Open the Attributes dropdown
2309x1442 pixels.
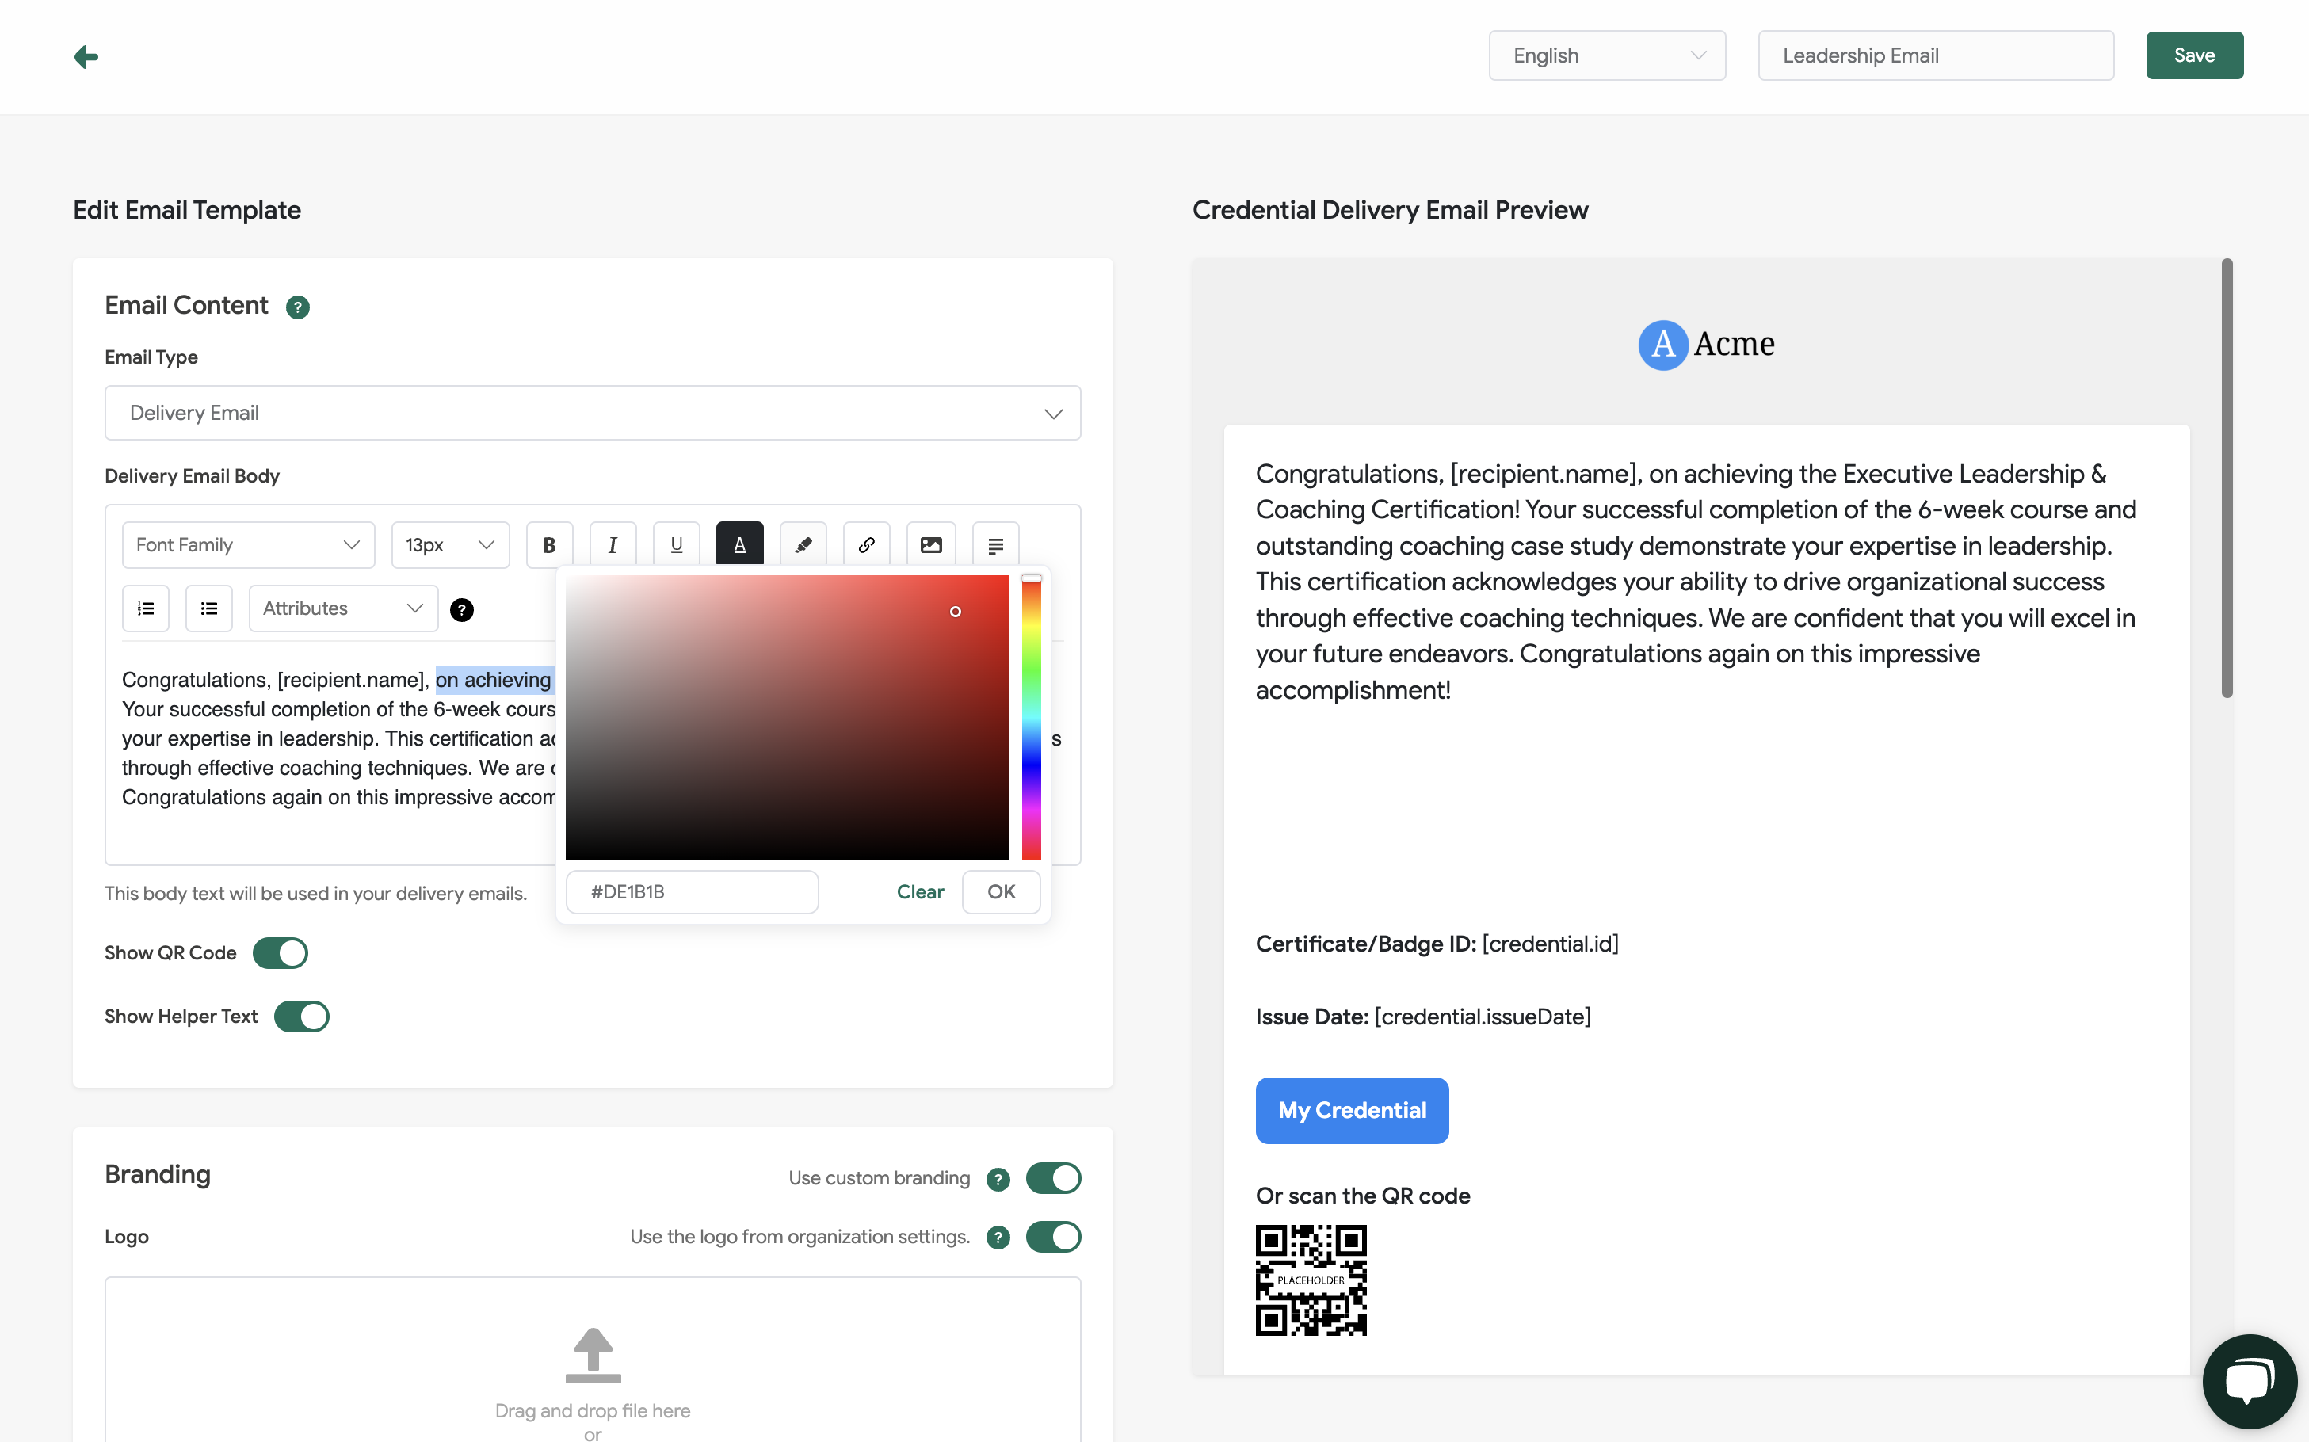click(x=343, y=608)
